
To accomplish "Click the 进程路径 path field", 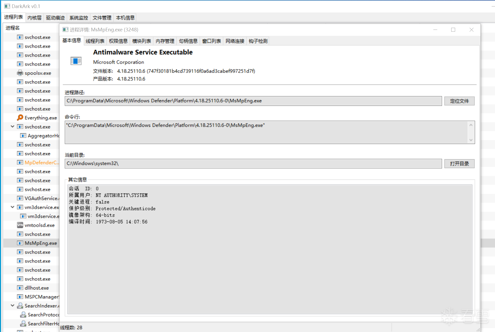I will 253,101.
